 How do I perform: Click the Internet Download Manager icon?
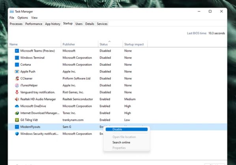(17, 113)
